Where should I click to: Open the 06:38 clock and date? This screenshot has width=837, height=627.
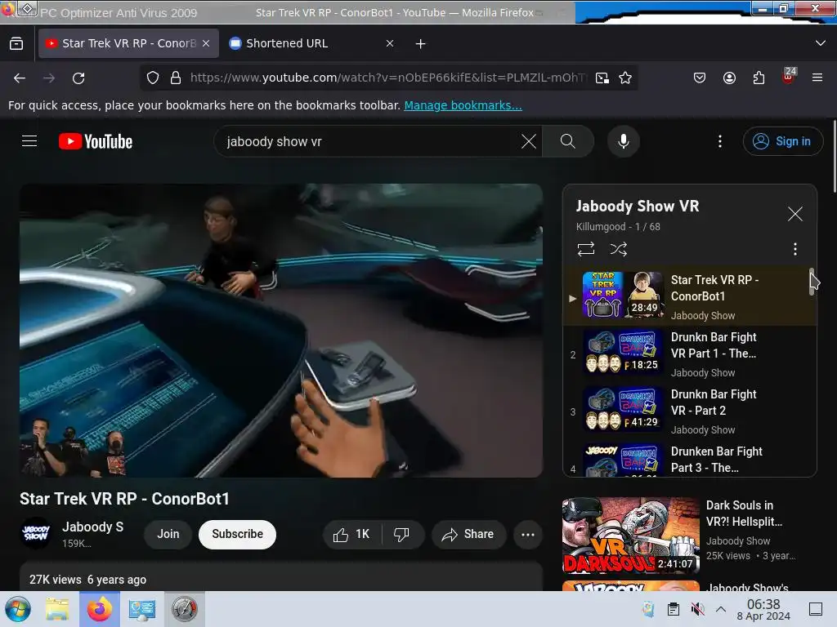click(x=763, y=609)
